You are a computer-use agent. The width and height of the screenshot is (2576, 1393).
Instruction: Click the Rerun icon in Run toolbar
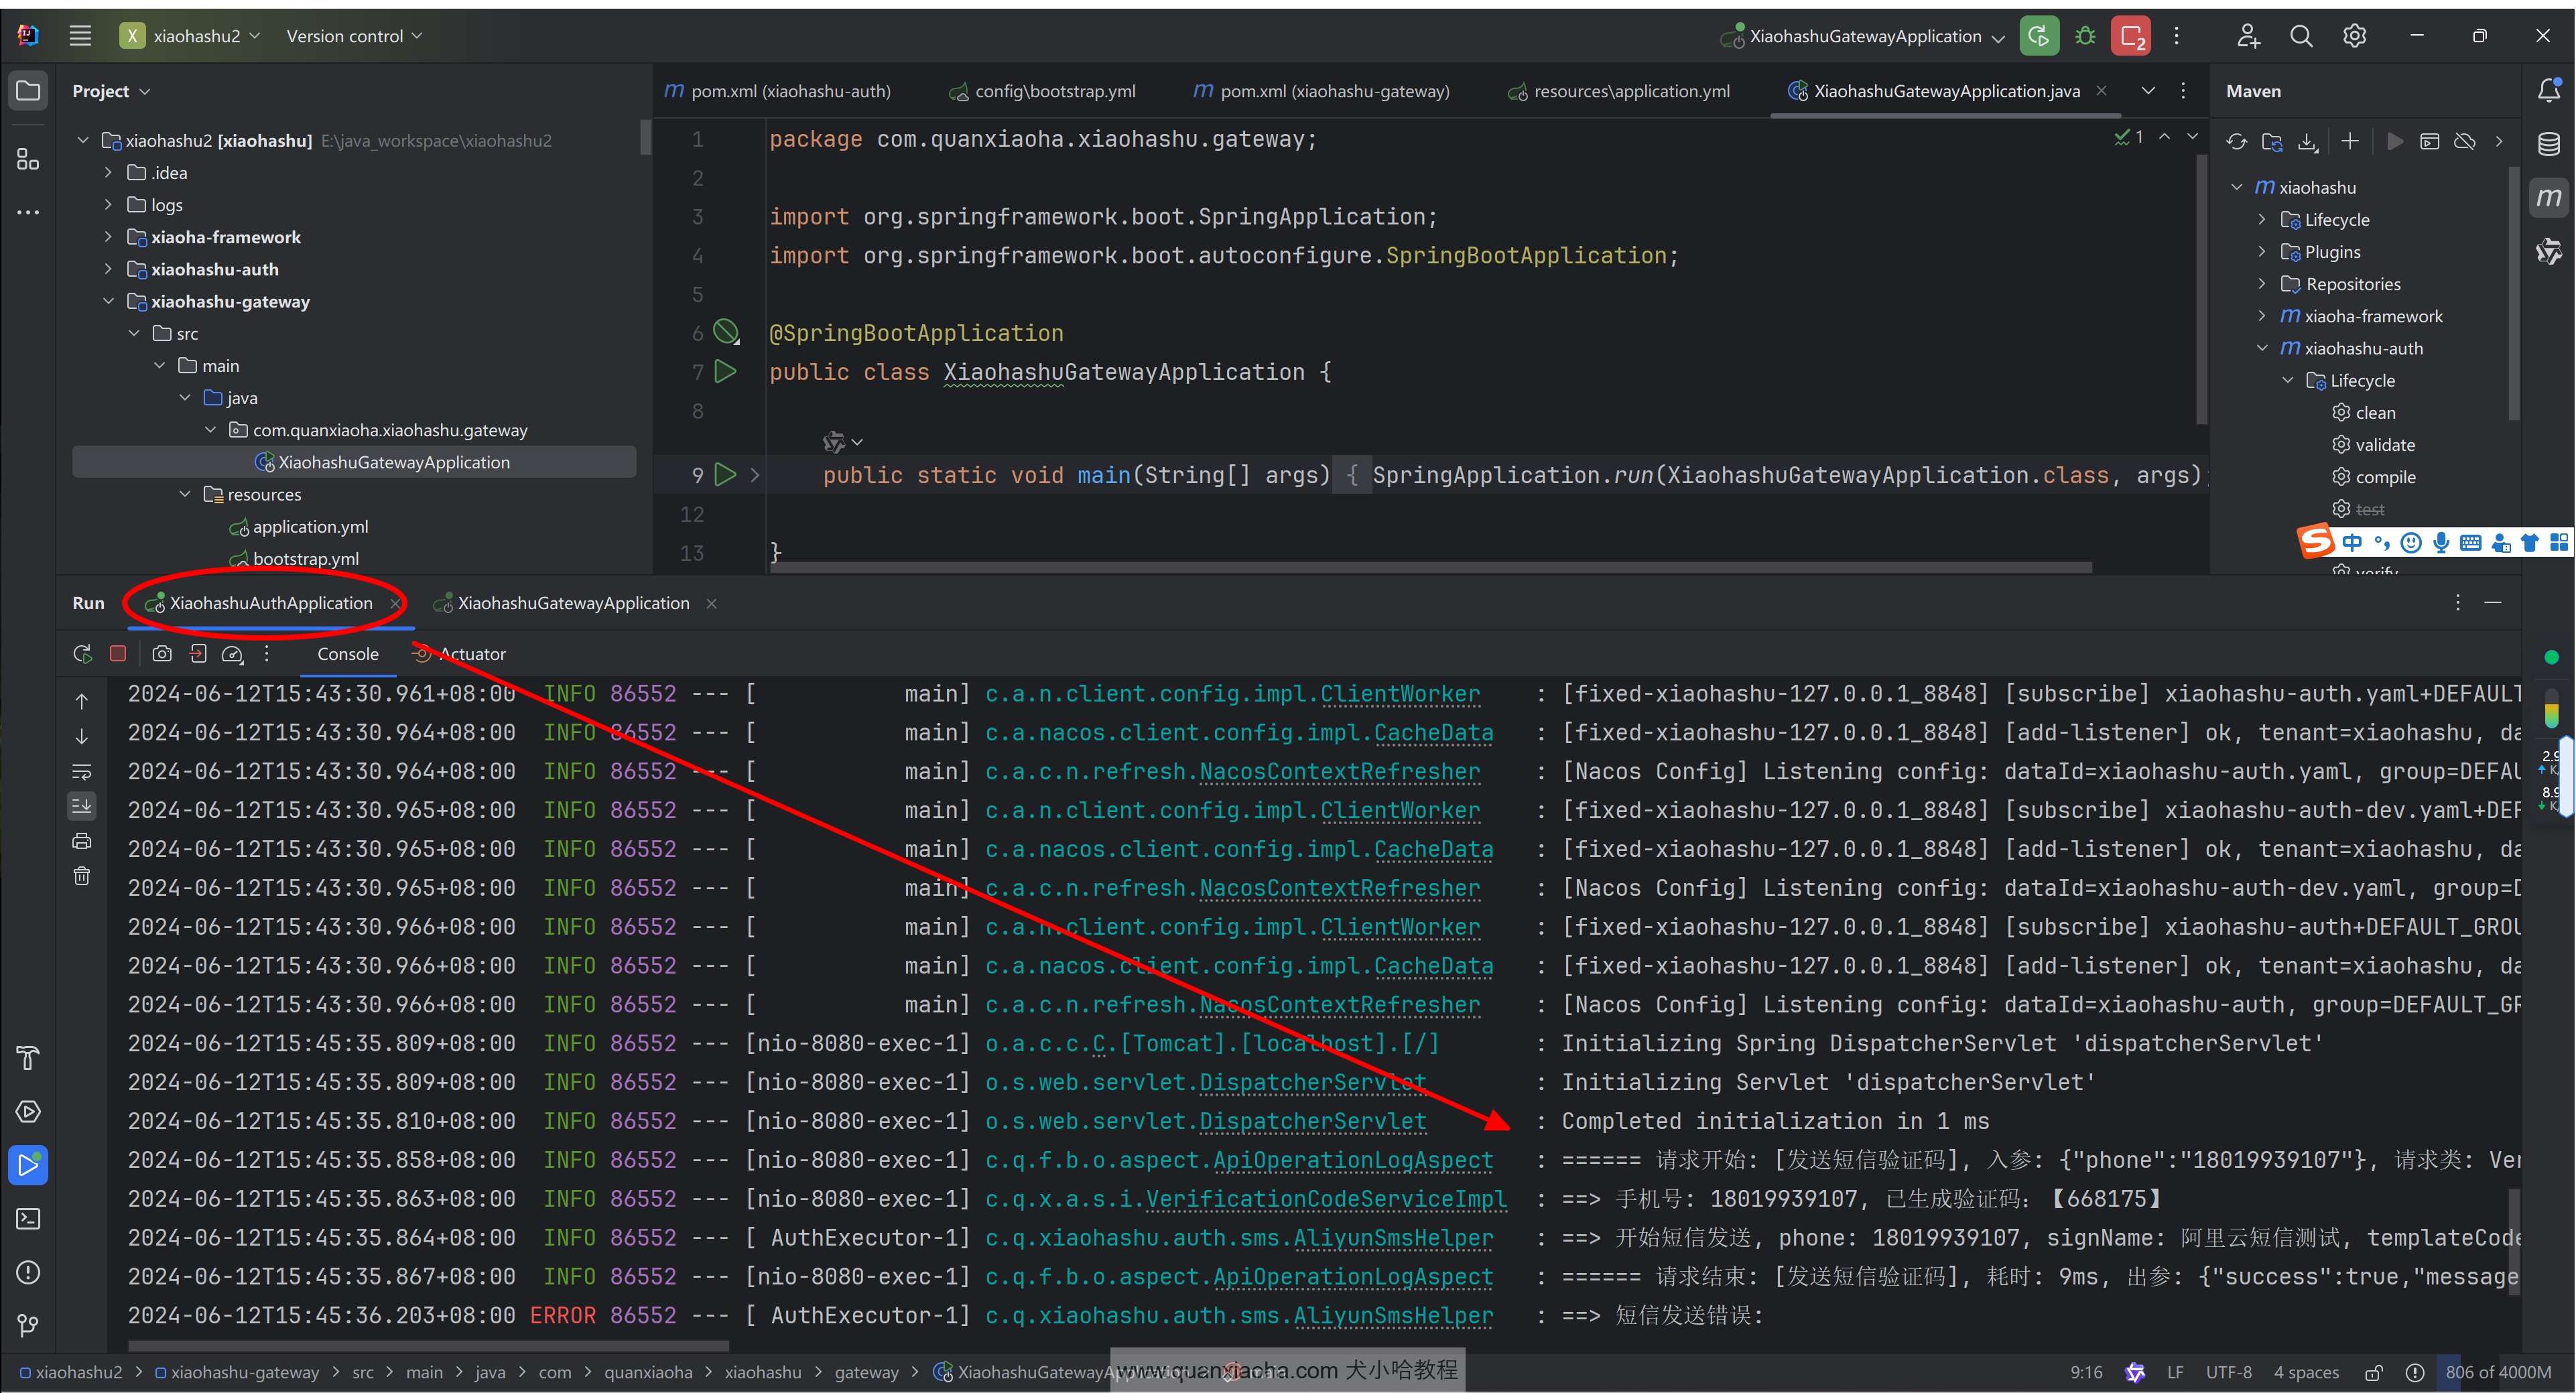tap(82, 654)
